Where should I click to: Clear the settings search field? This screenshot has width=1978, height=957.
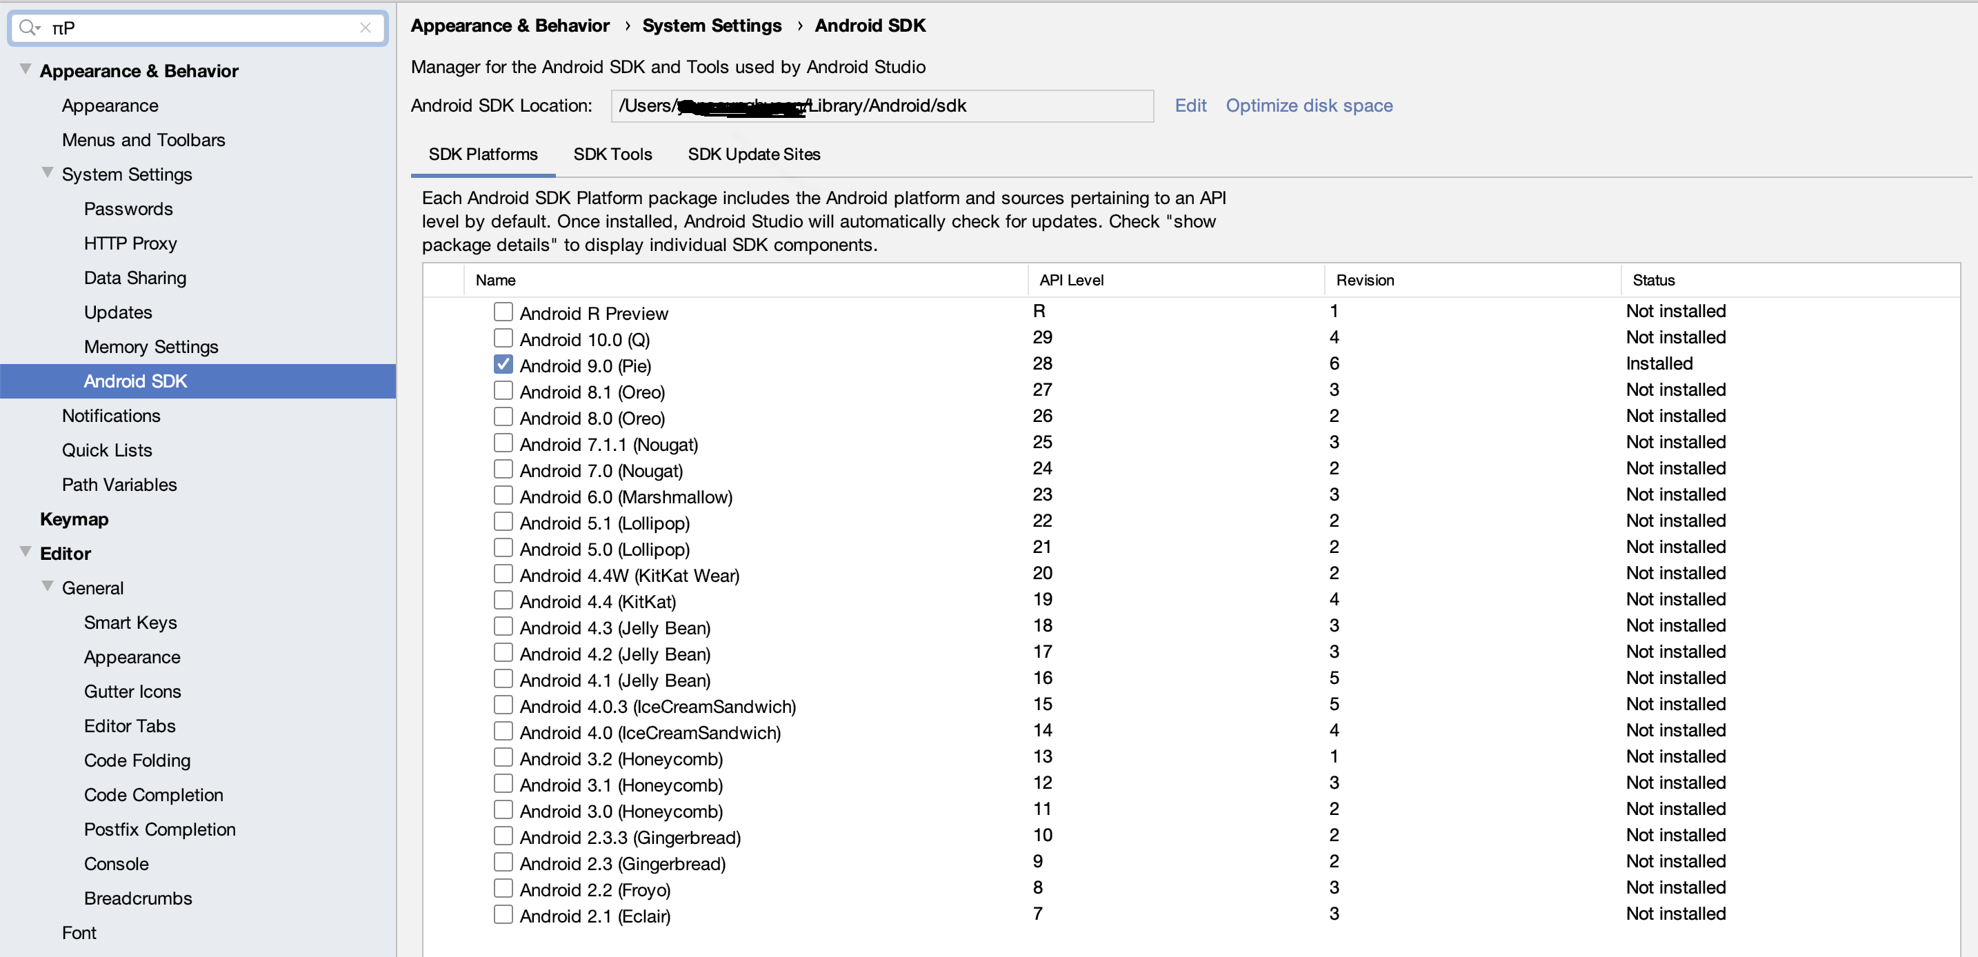pyautogui.click(x=366, y=28)
